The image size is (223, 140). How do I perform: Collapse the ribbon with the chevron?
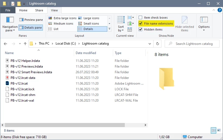point(214,10)
